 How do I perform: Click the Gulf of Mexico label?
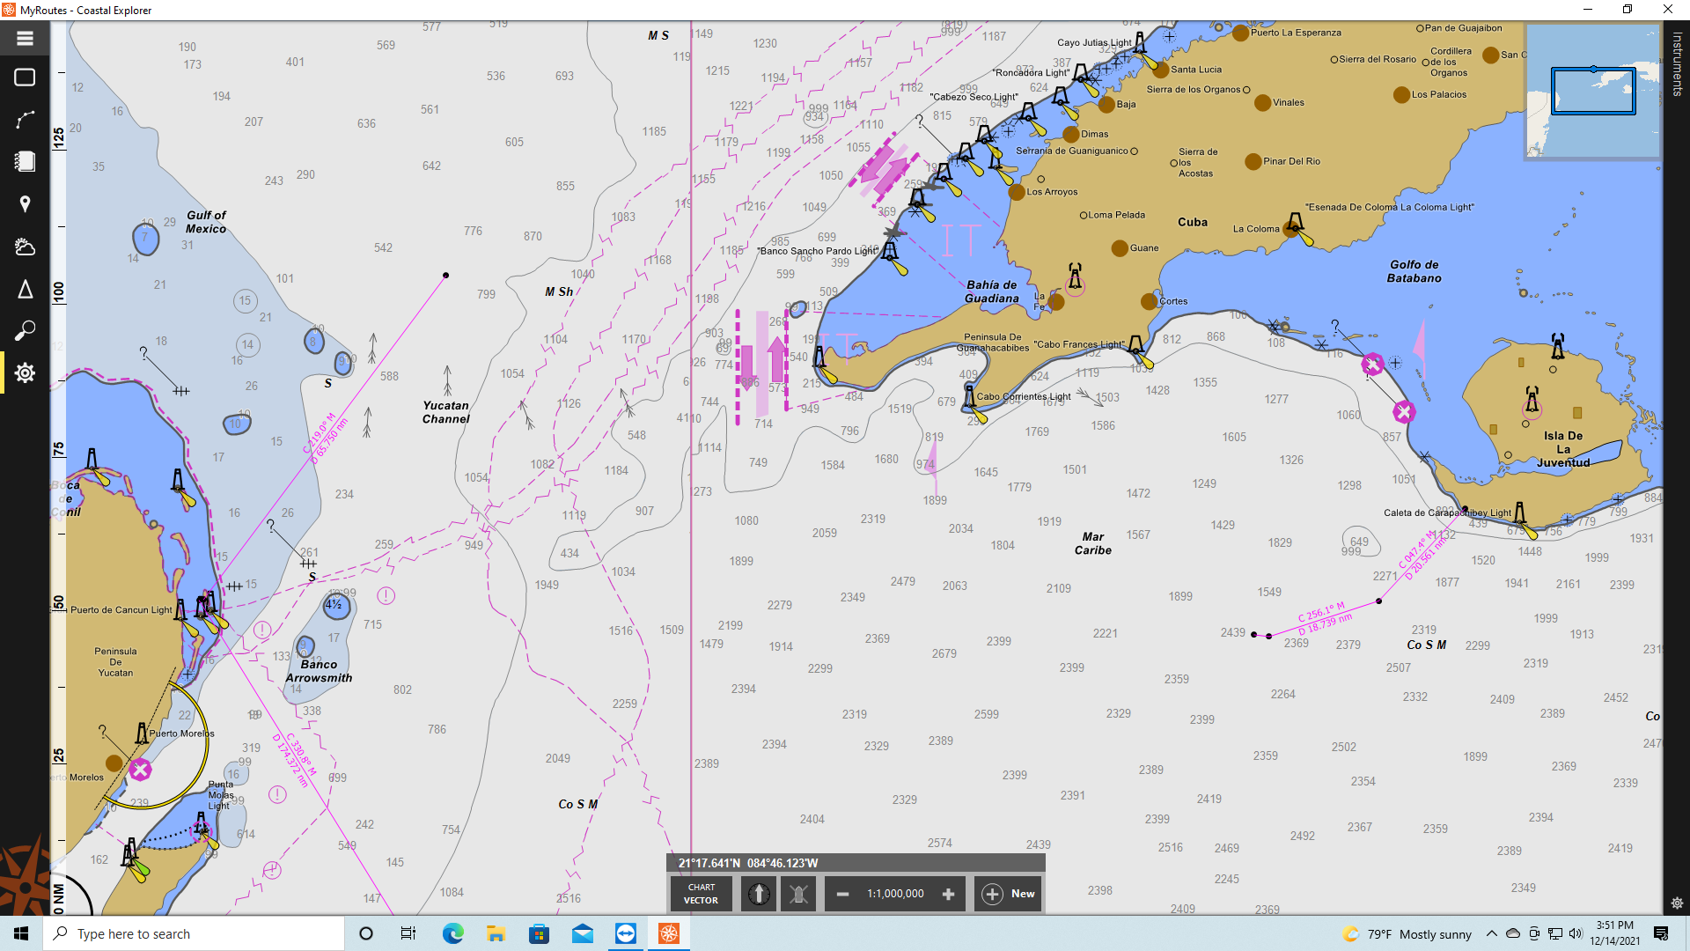pyautogui.click(x=206, y=222)
